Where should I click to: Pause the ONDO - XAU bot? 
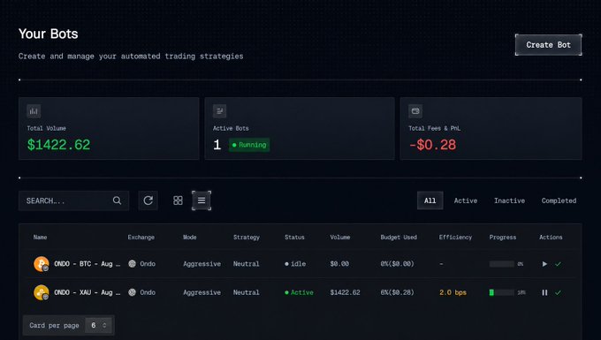544,292
